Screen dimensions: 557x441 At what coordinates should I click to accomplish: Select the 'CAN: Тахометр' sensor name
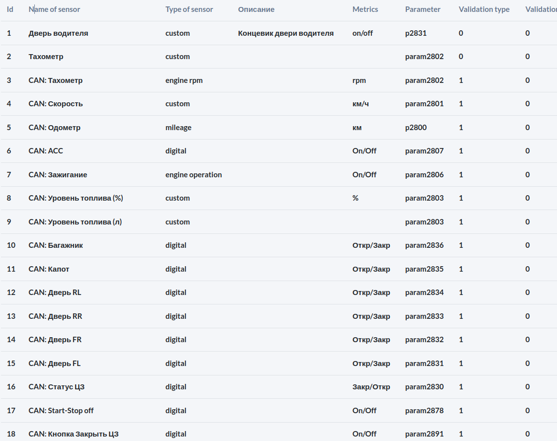point(56,80)
